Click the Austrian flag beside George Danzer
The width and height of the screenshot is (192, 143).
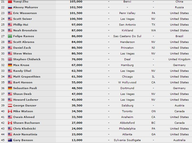10,106
